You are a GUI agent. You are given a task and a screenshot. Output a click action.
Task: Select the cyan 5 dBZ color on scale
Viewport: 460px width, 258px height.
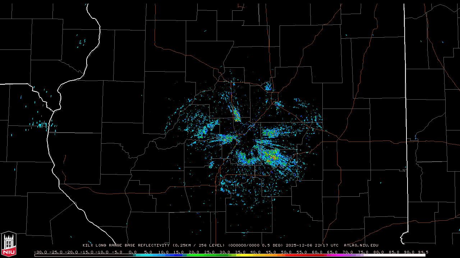148,255
